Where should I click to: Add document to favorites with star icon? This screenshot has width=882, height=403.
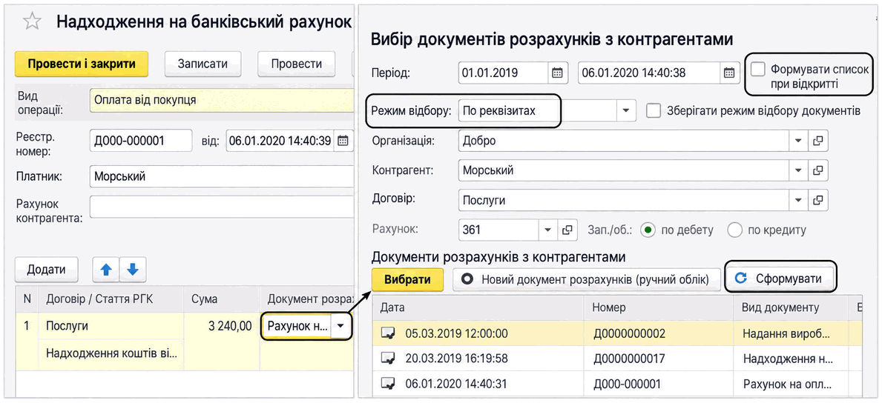[x=32, y=22]
